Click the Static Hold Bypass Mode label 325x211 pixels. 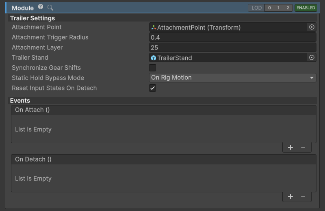48,78
